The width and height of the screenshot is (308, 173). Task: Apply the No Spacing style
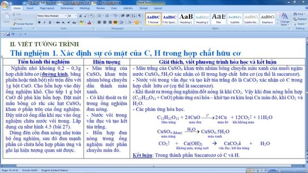[x=169, y=19]
